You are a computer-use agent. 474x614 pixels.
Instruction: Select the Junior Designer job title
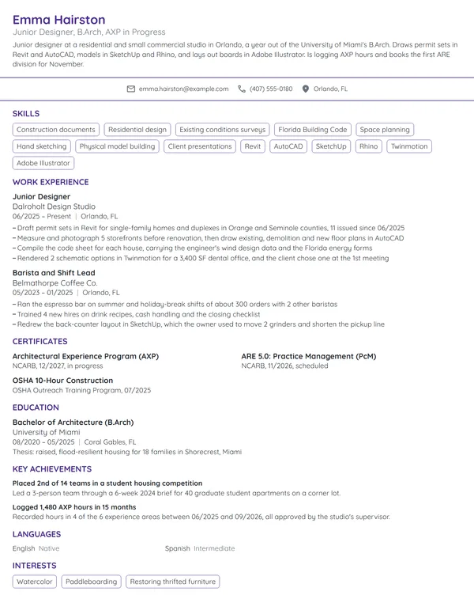coord(41,196)
